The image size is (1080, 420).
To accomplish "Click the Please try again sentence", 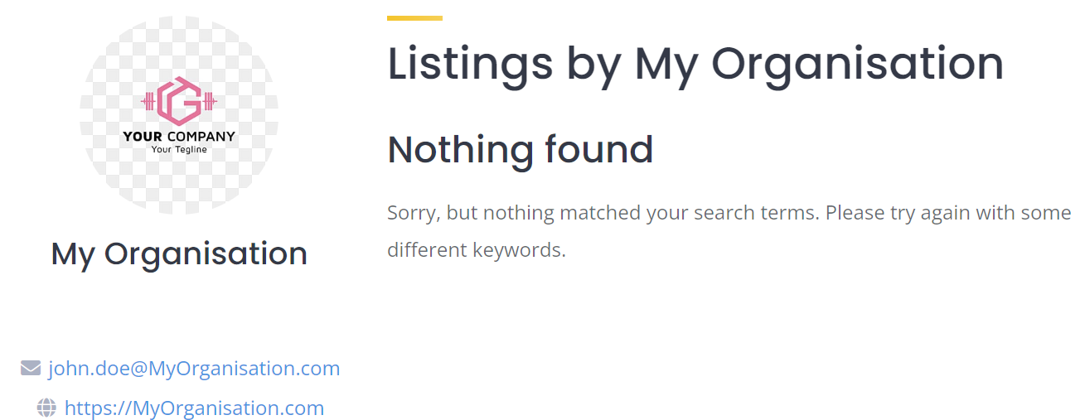I will (948, 213).
